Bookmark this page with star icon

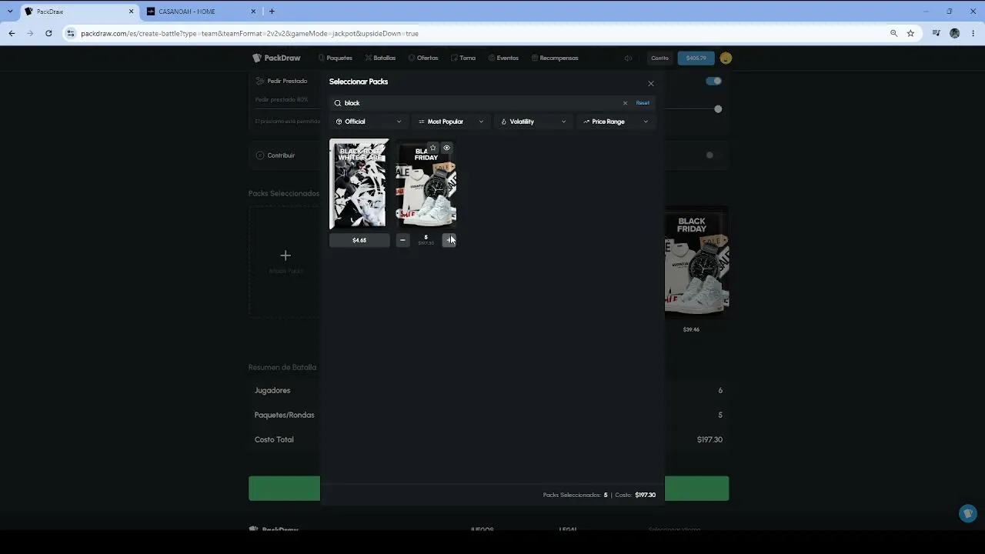[910, 33]
